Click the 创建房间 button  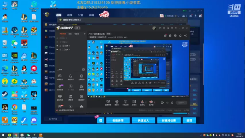point(118,121)
